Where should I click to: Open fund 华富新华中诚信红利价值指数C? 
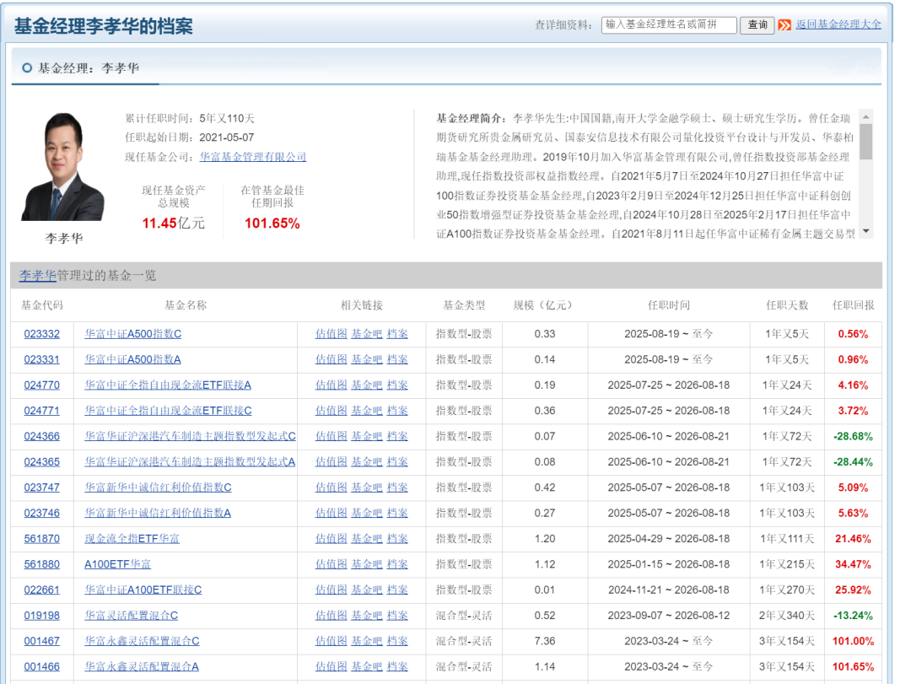point(158,487)
